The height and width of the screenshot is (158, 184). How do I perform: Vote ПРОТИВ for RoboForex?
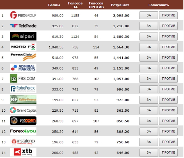(168, 89)
